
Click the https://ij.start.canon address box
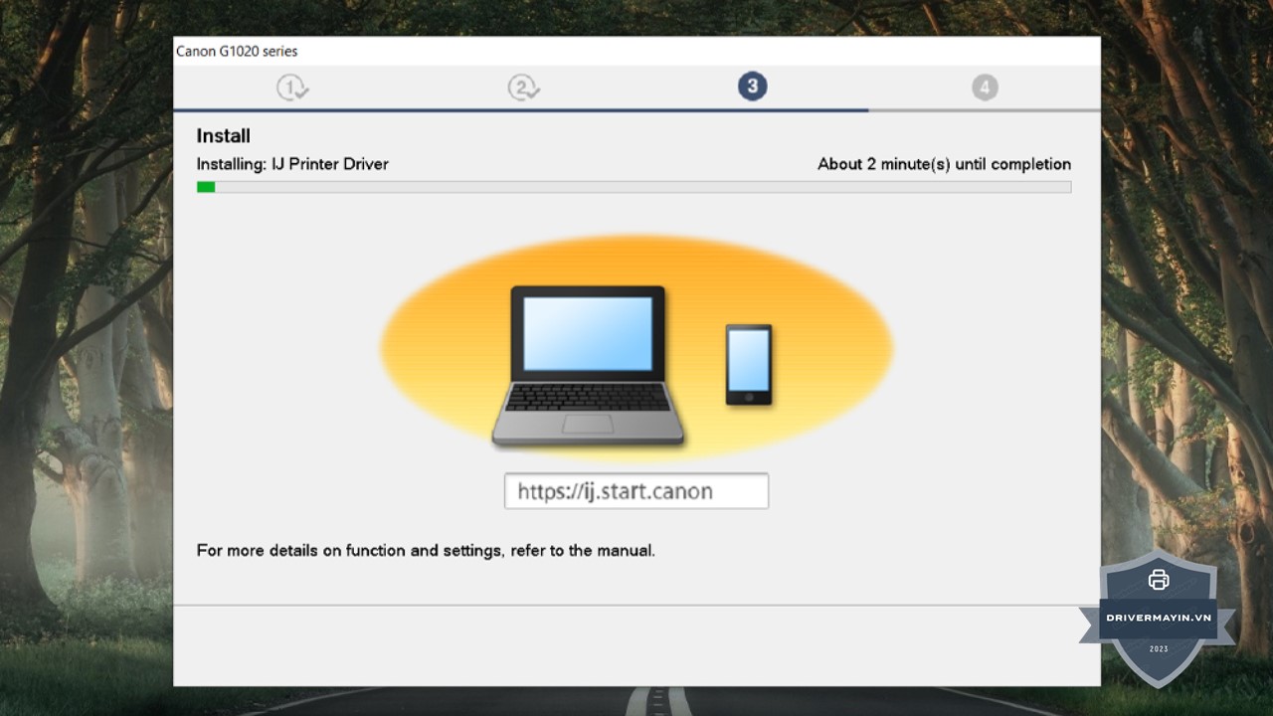[x=636, y=491]
